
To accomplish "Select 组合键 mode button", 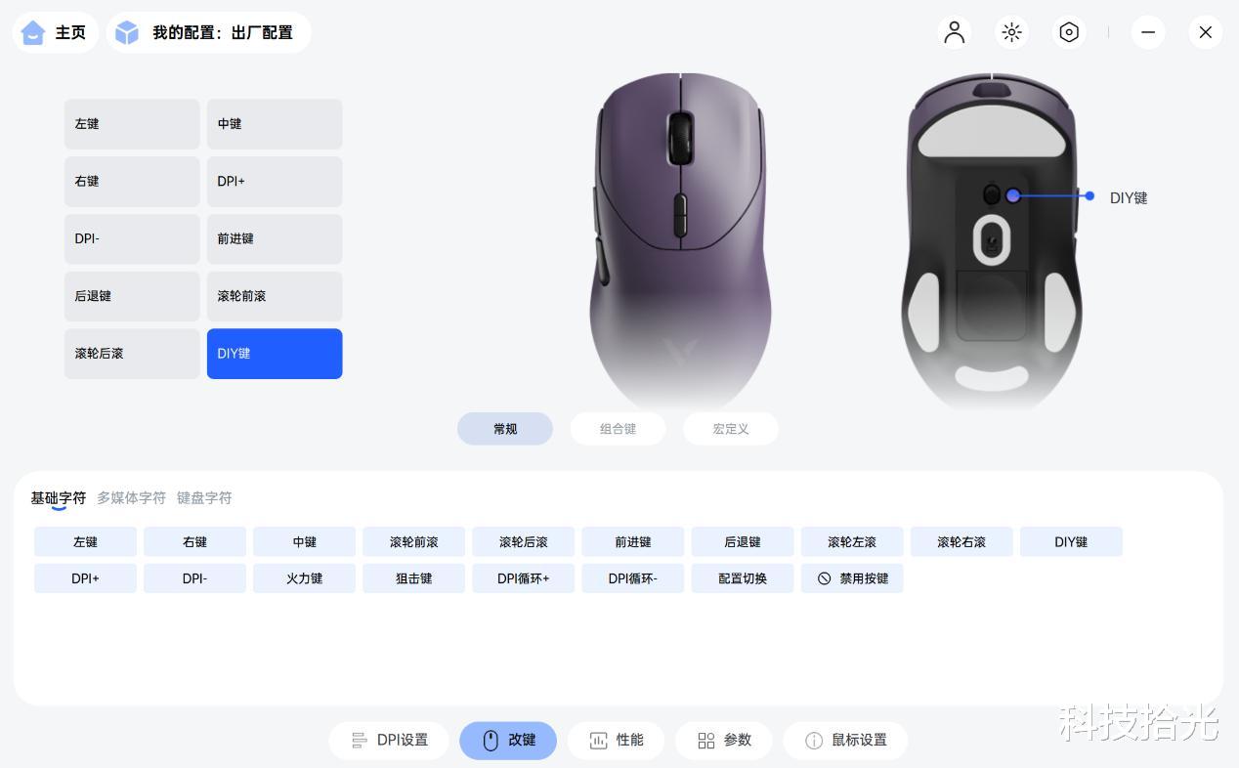I will click(x=618, y=429).
